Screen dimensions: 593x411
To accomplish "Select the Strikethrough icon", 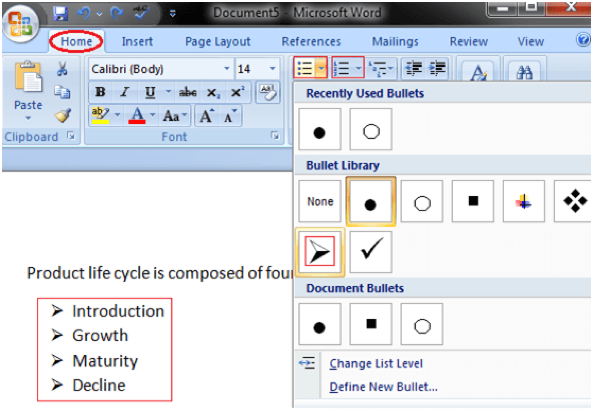I will pos(187,92).
